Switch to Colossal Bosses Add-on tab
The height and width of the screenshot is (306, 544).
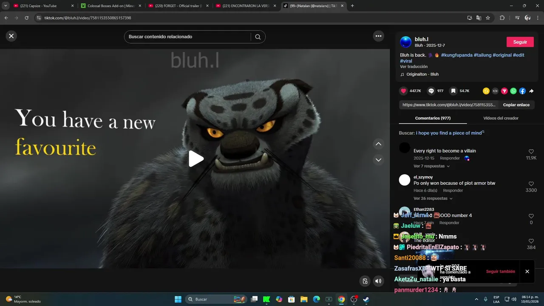pos(111,6)
